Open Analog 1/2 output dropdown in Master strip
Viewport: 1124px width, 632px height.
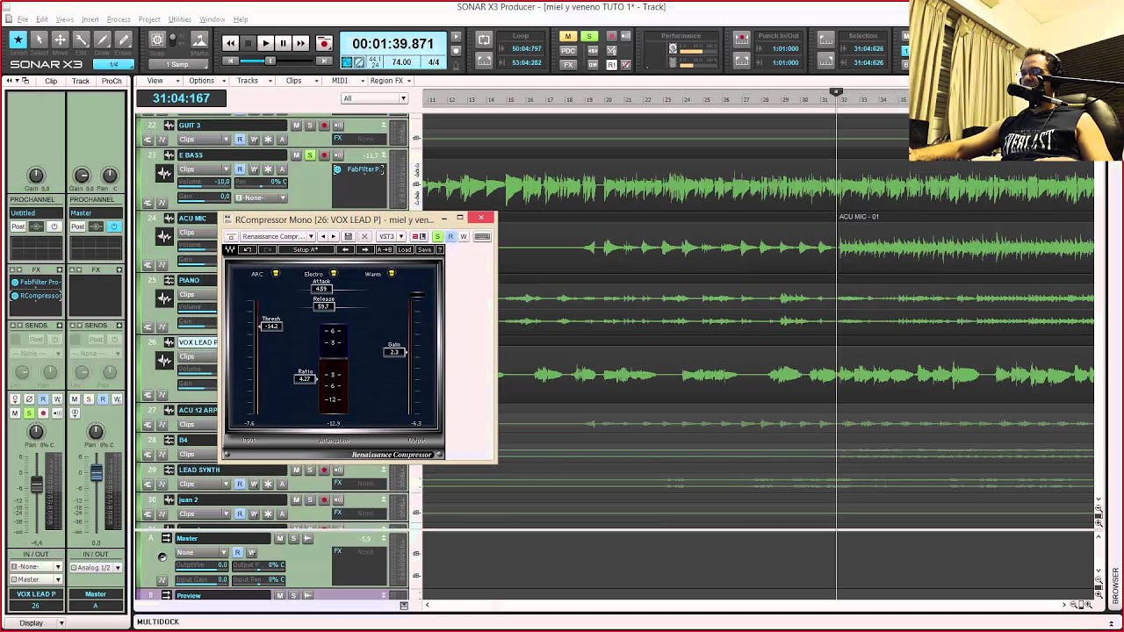coord(96,568)
